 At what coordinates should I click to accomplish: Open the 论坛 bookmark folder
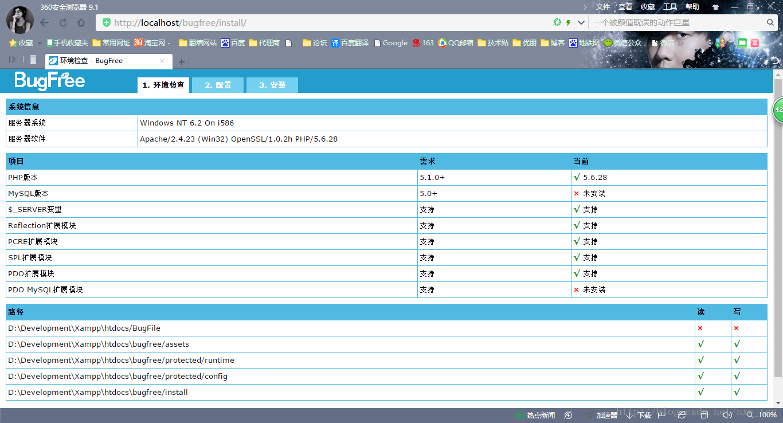click(315, 43)
